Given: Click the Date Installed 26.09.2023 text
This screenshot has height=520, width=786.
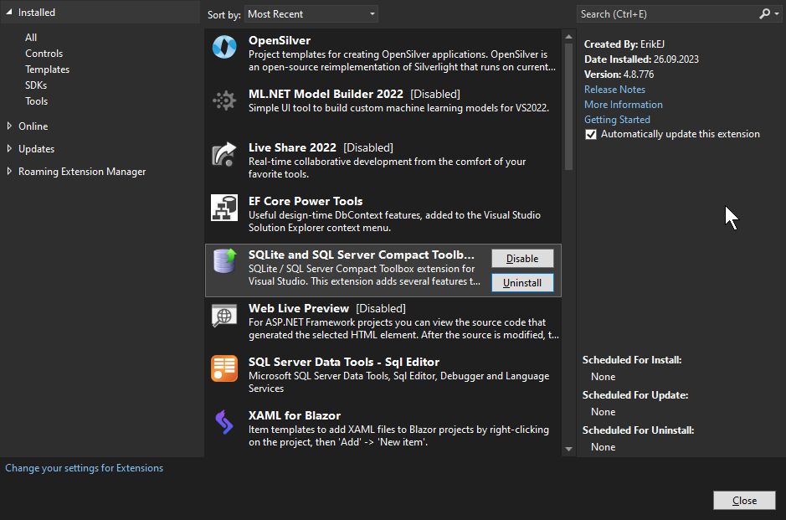Looking at the screenshot, I should [641, 59].
